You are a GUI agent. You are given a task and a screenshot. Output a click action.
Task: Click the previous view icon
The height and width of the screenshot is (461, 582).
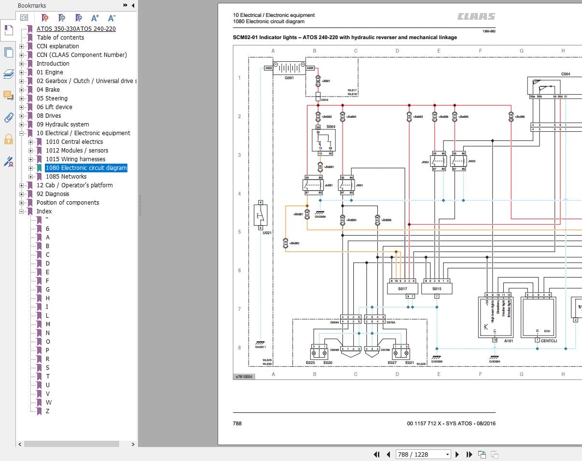click(482, 454)
